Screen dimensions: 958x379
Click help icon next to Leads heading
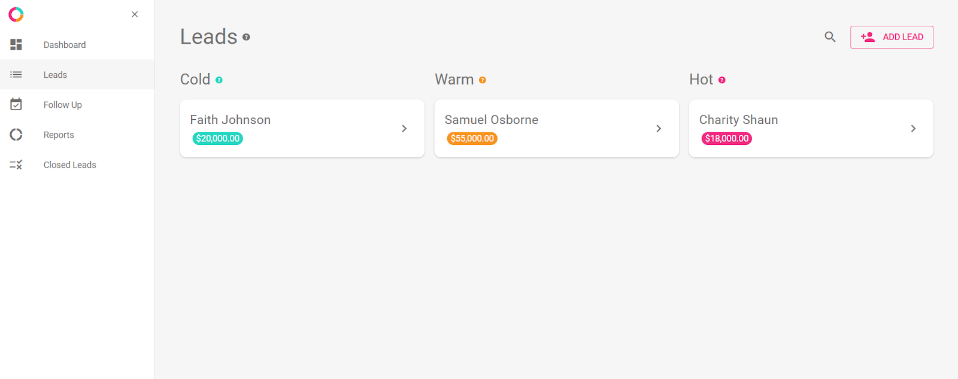click(246, 37)
